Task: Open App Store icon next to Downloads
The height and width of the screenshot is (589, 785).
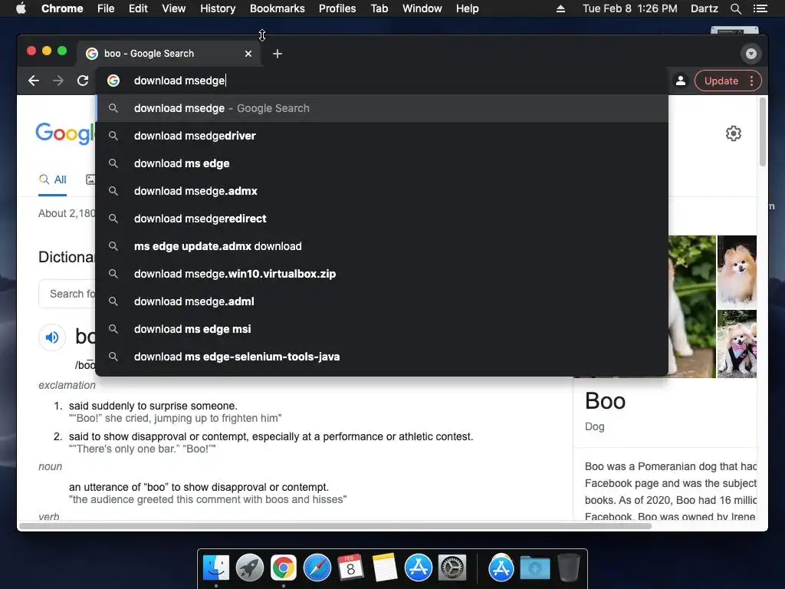Action: tap(501, 568)
